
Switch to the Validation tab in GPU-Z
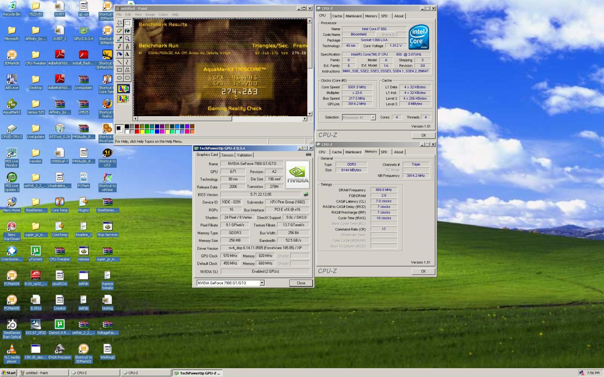click(x=244, y=155)
